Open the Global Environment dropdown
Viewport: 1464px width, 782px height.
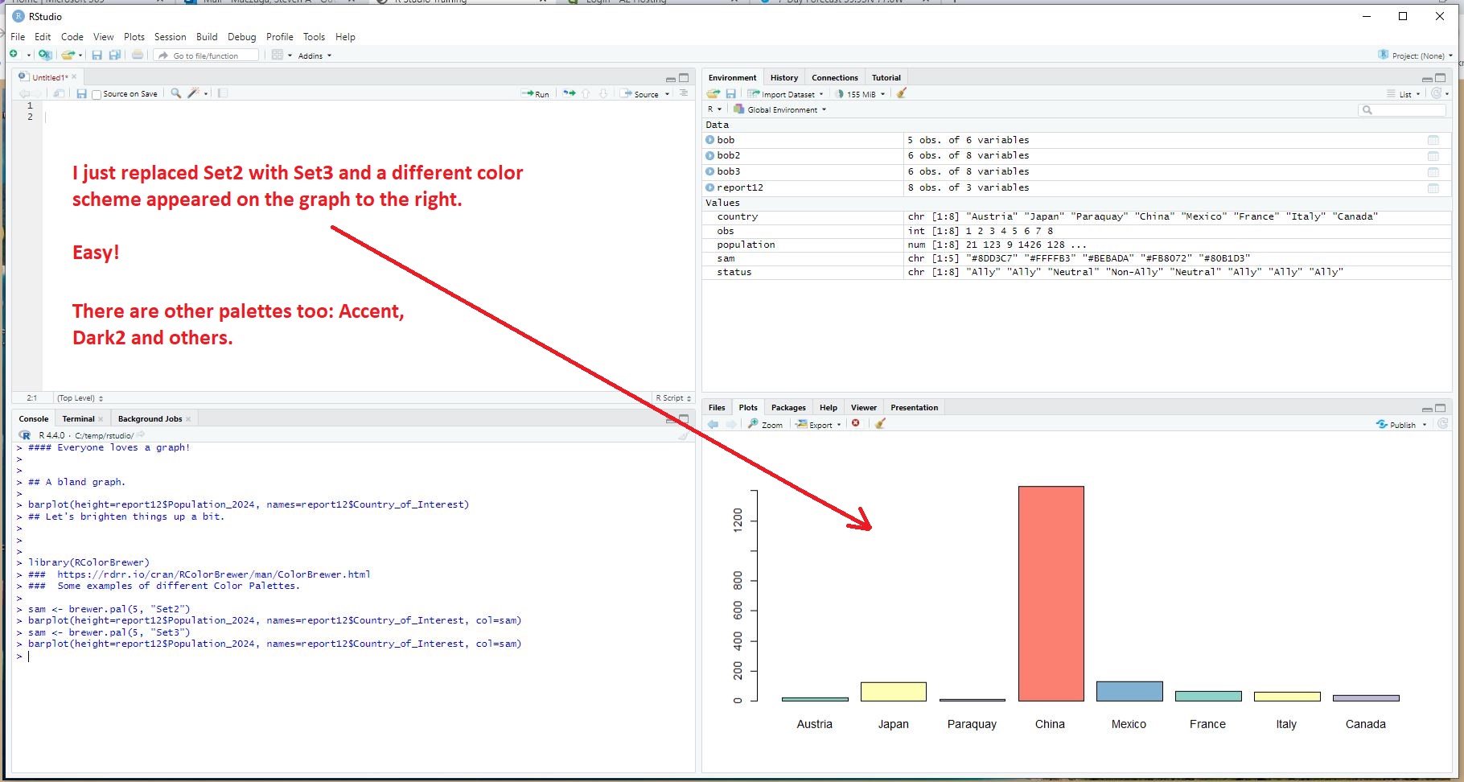point(781,109)
